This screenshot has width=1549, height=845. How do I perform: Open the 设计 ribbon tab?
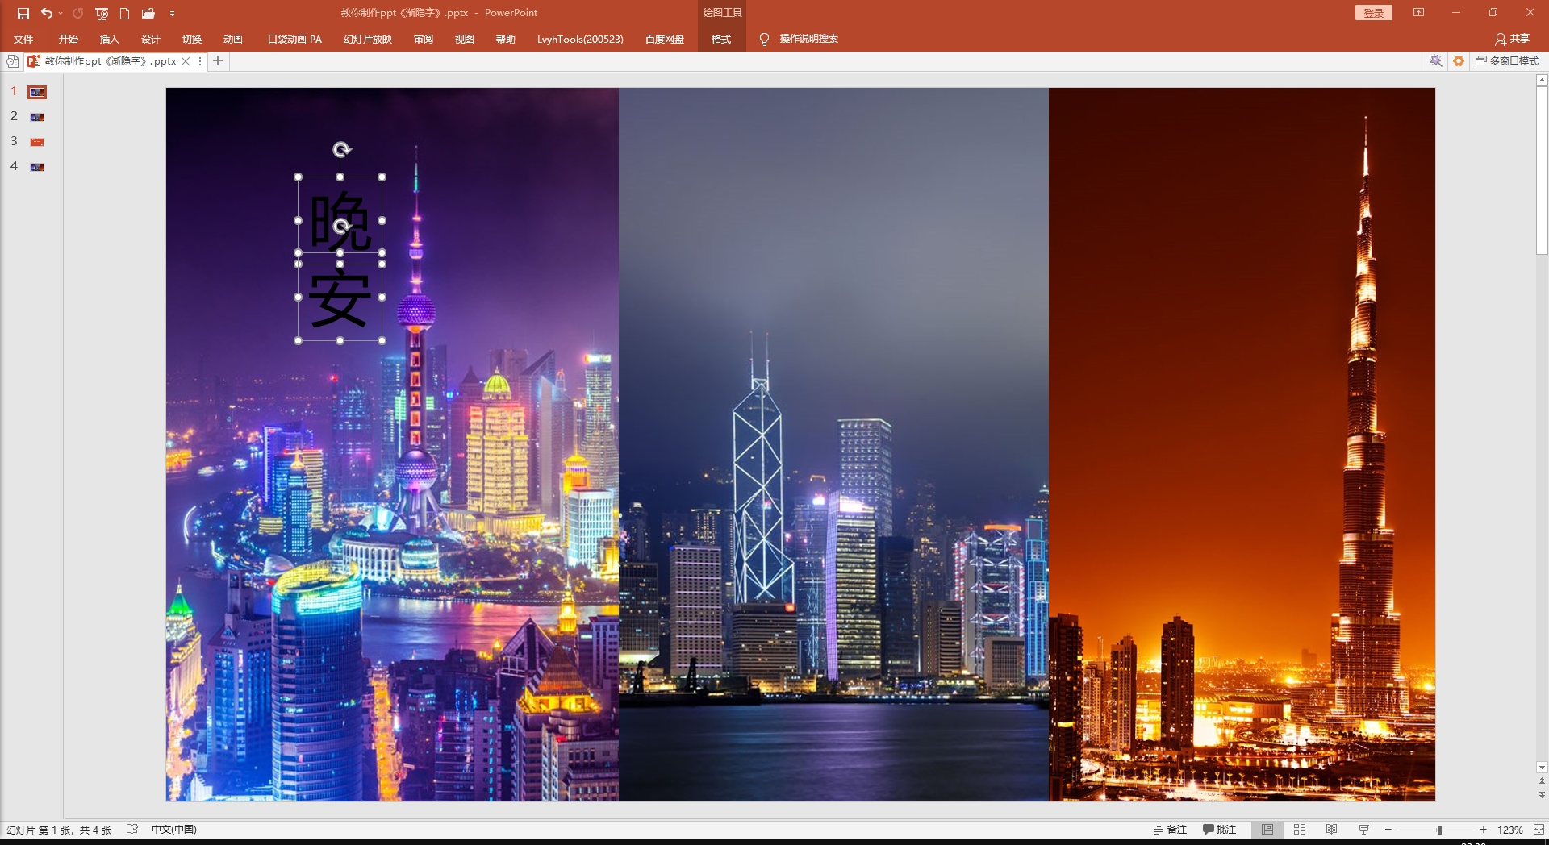[150, 39]
